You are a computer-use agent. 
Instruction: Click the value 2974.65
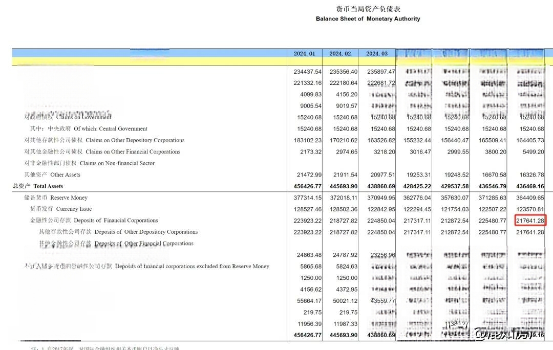pyautogui.click(x=347, y=151)
